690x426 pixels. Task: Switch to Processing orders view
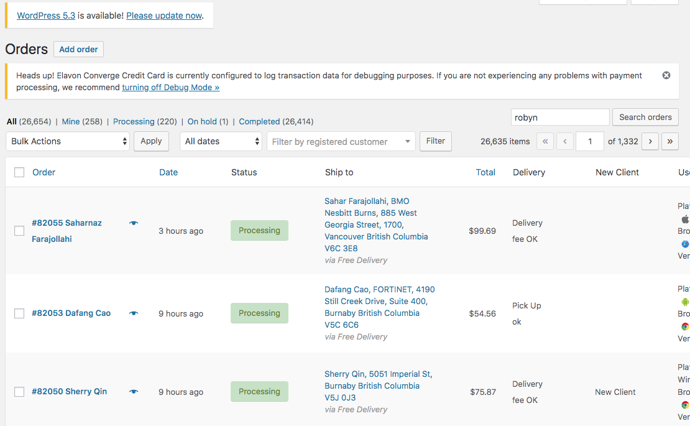pyautogui.click(x=134, y=121)
